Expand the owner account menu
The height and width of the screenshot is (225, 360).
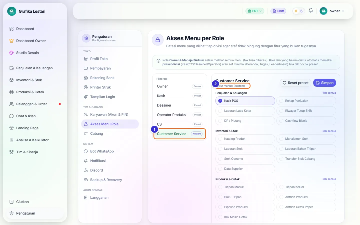point(332,11)
